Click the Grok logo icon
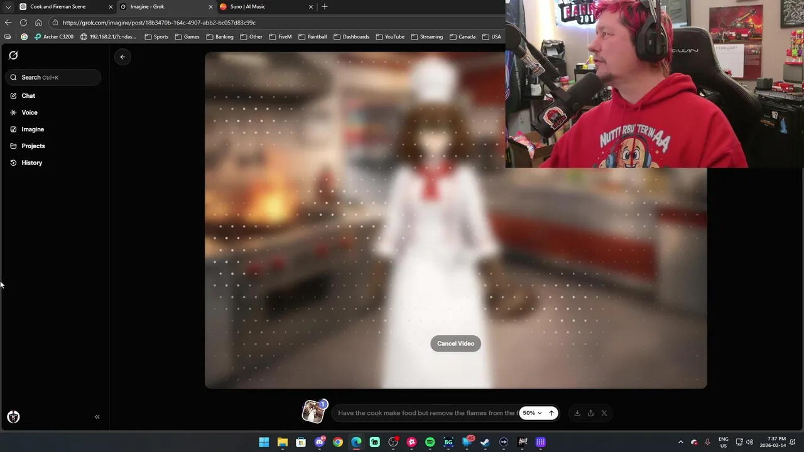The height and width of the screenshot is (452, 804). (13, 55)
